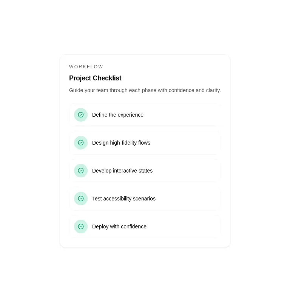Click the check icon beside Design high-fidelity flows
290x302 pixels.
tap(81, 143)
